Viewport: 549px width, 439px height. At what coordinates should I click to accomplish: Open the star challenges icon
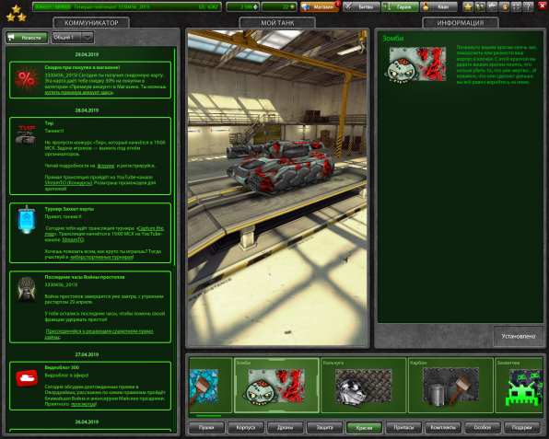[x=468, y=6]
